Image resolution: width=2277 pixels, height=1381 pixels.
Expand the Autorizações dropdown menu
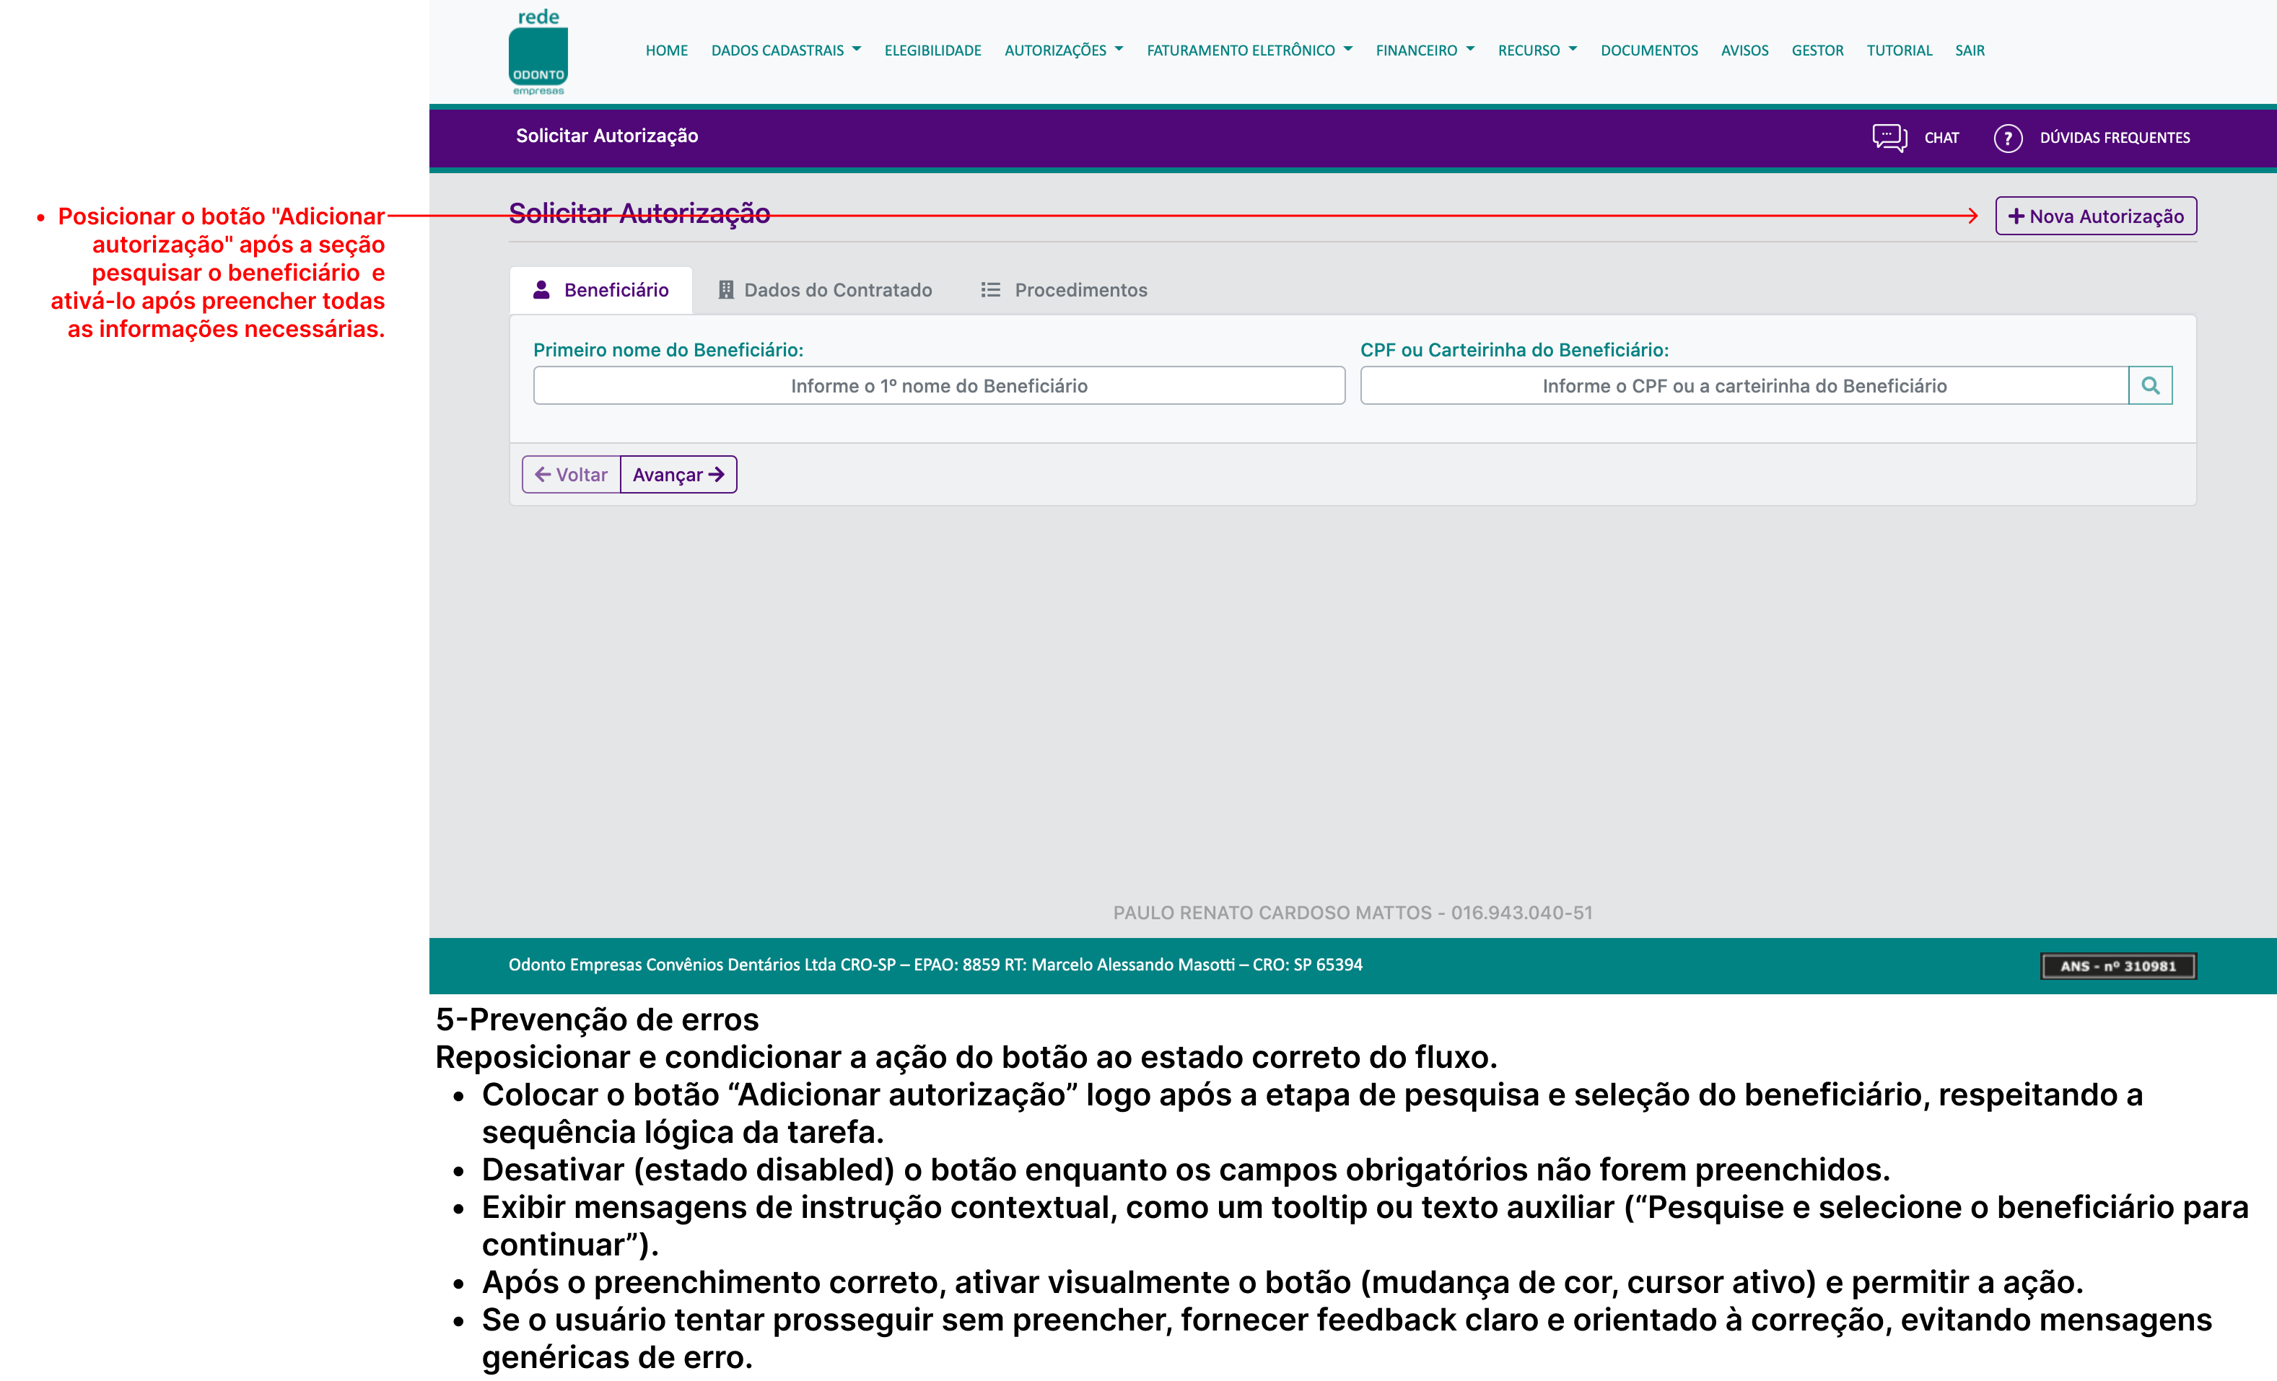[x=1063, y=50]
